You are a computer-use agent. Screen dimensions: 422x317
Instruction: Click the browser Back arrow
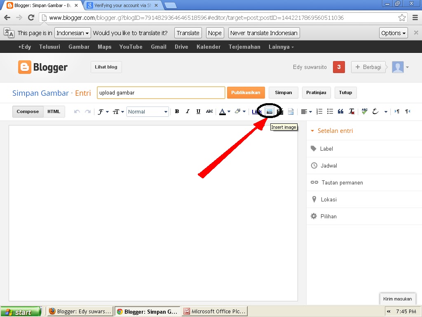[x=7, y=18]
